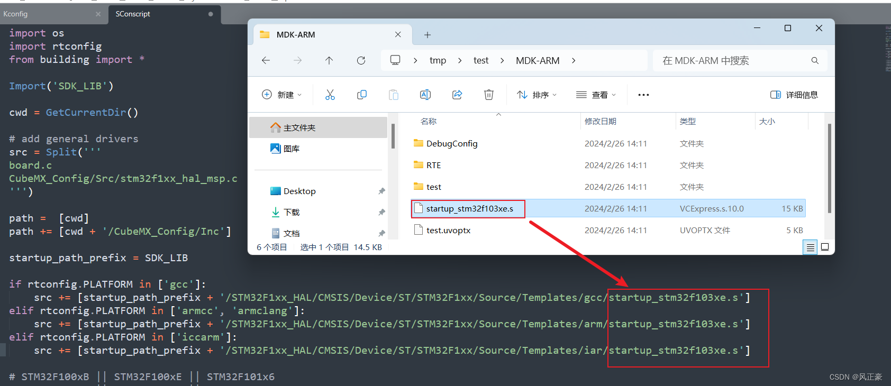This screenshot has height=386, width=891.
Task: Select the startup_stm32f103xe.s file
Action: [x=608, y=208]
